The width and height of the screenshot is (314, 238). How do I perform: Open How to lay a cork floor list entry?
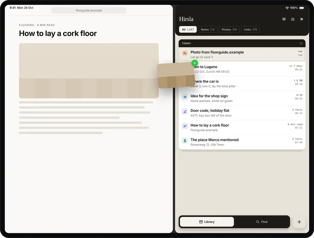[x=242, y=128]
